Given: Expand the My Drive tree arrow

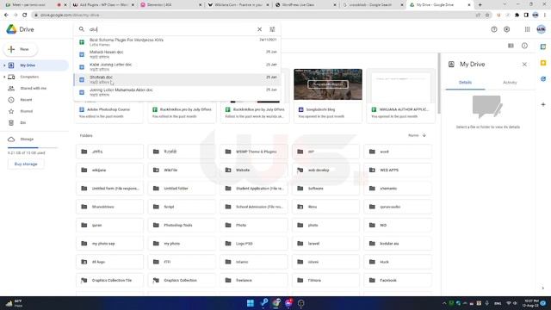Looking at the screenshot, I should [x=4, y=65].
